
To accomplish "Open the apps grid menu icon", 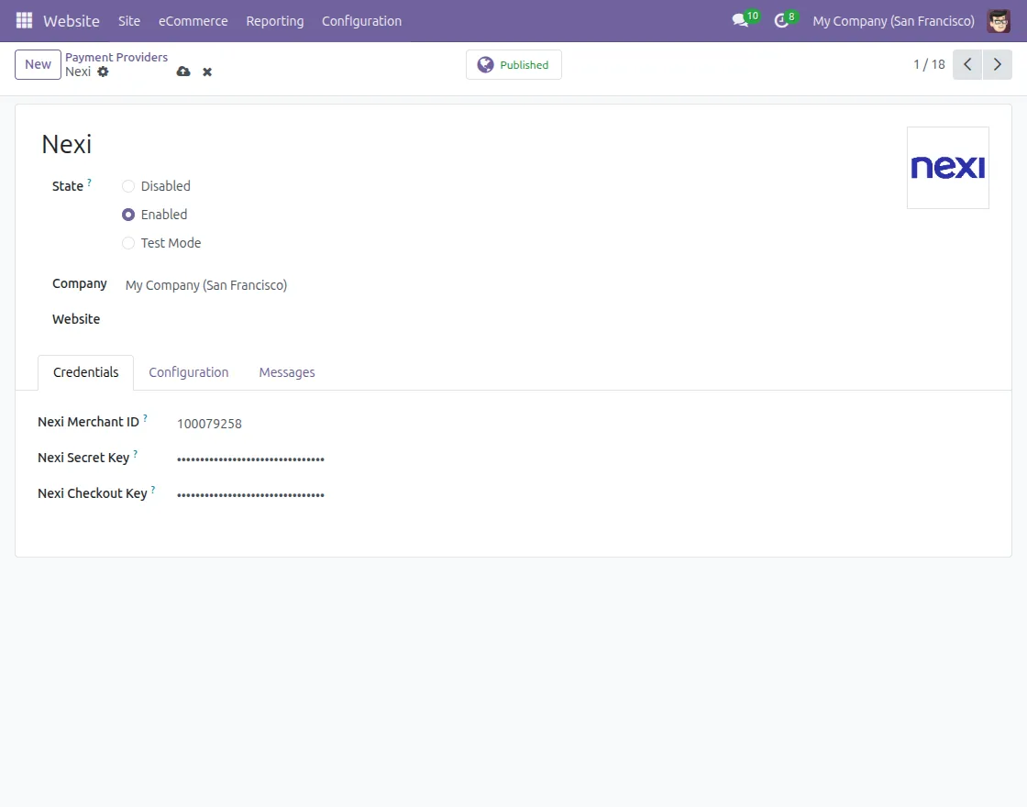I will pos(24,20).
